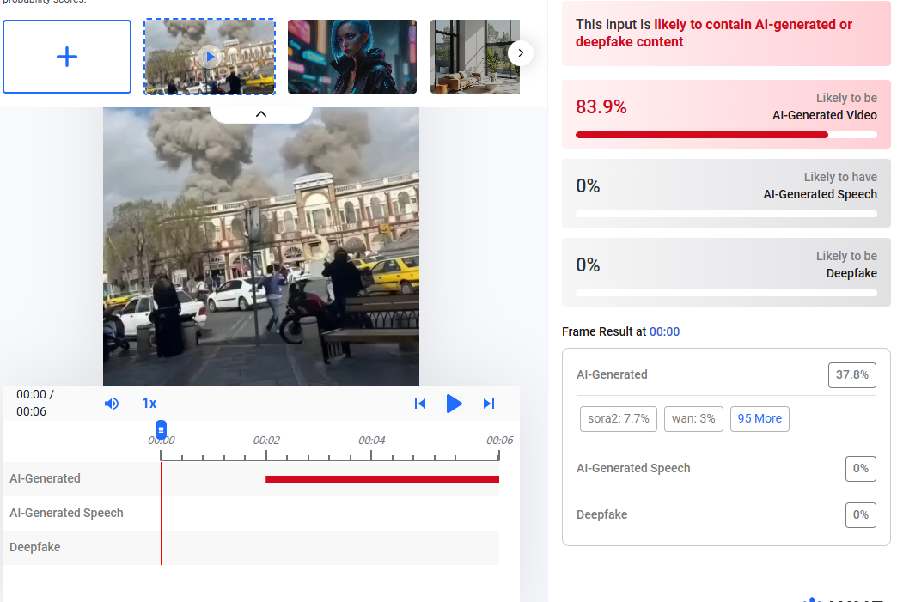Skip to the previous frame

[x=420, y=404]
